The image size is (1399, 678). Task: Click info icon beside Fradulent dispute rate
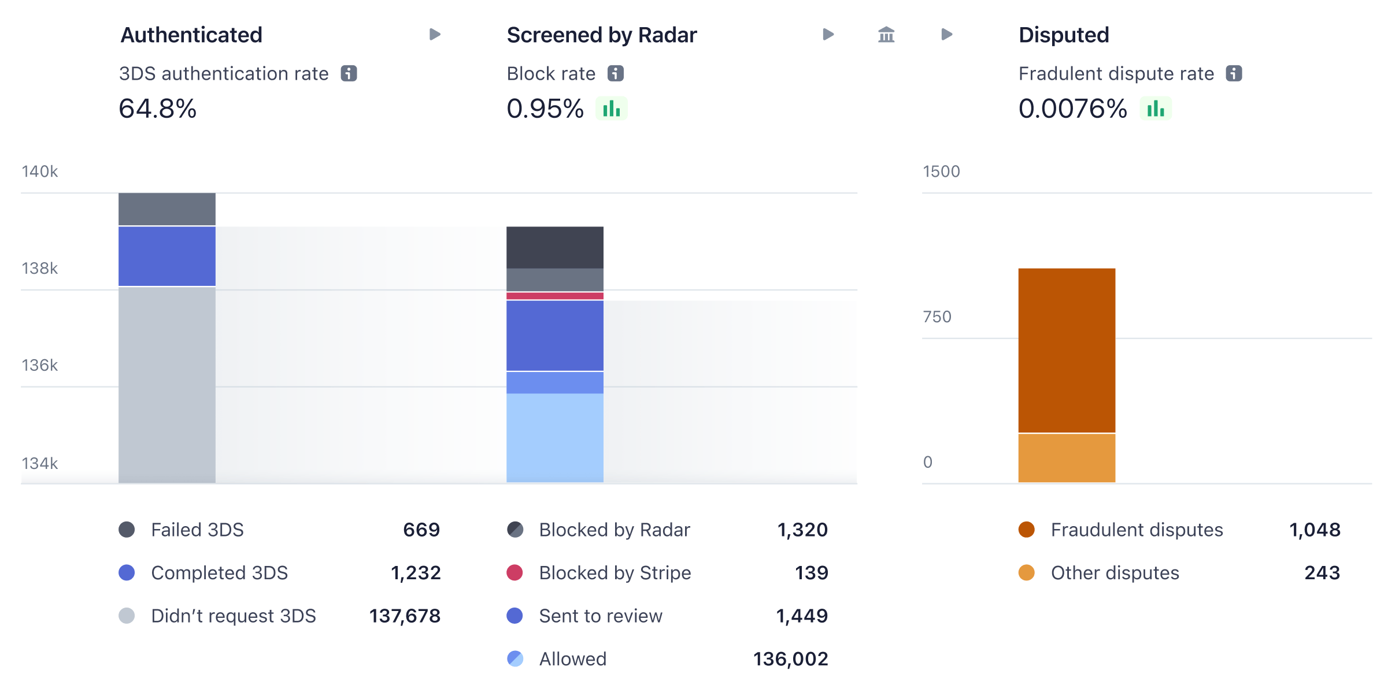click(1234, 73)
